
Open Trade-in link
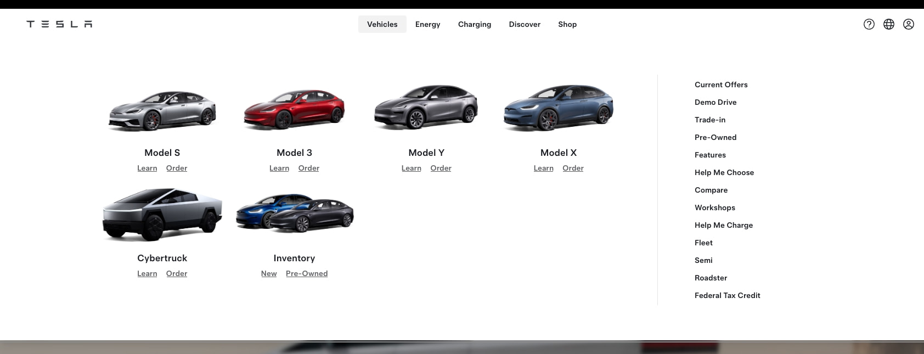click(x=710, y=120)
